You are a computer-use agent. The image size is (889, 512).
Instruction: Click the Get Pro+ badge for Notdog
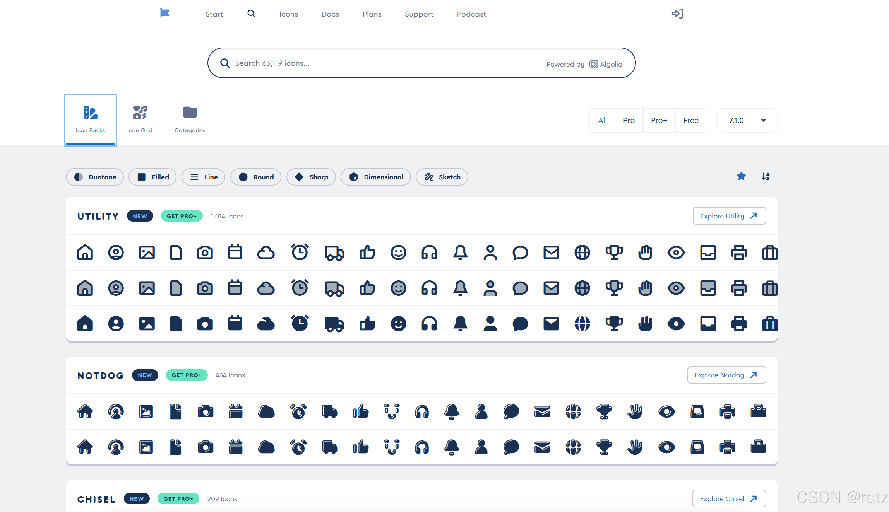coord(187,375)
